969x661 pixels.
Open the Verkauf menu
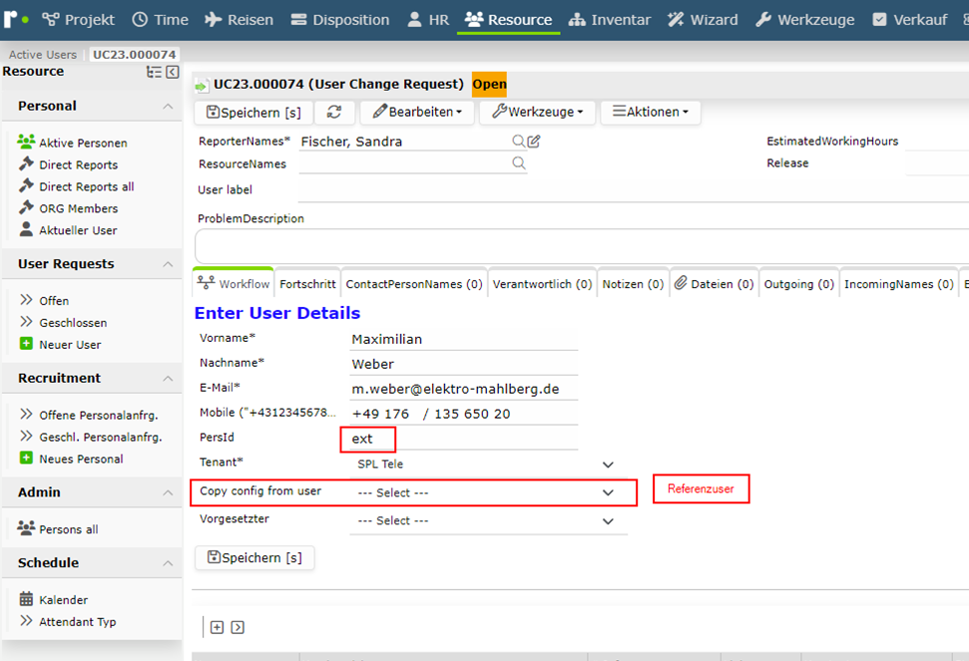coord(910,20)
